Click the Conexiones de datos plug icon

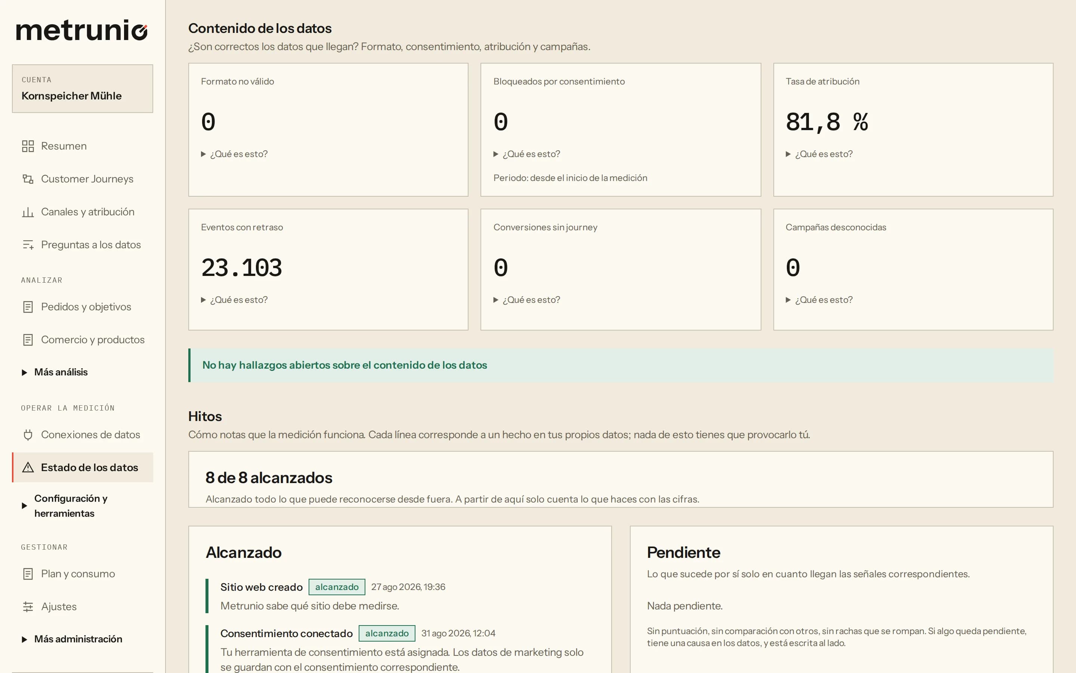pos(28,434)
